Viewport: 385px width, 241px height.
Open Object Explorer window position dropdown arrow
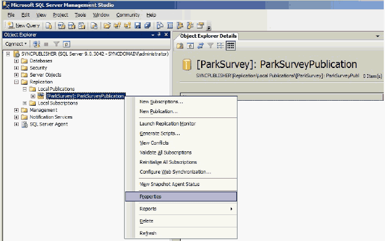153,35
